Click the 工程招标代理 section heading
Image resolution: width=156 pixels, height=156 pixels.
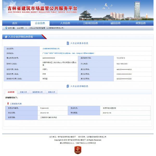click(x=16, y=104)
